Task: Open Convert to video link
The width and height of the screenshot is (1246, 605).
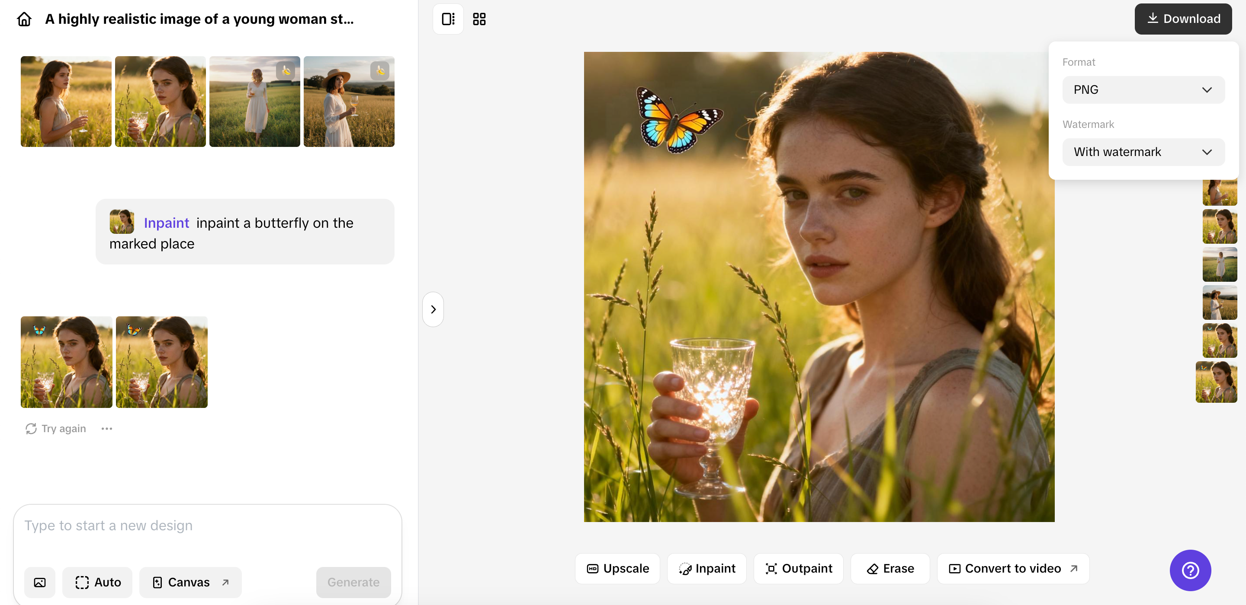Action: pos(1013,568)
